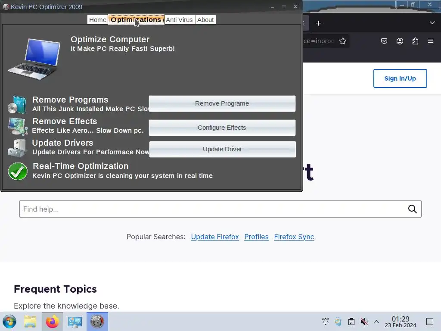Switch to the speedometer optimizer taskbar icon

tap(97, 322)
